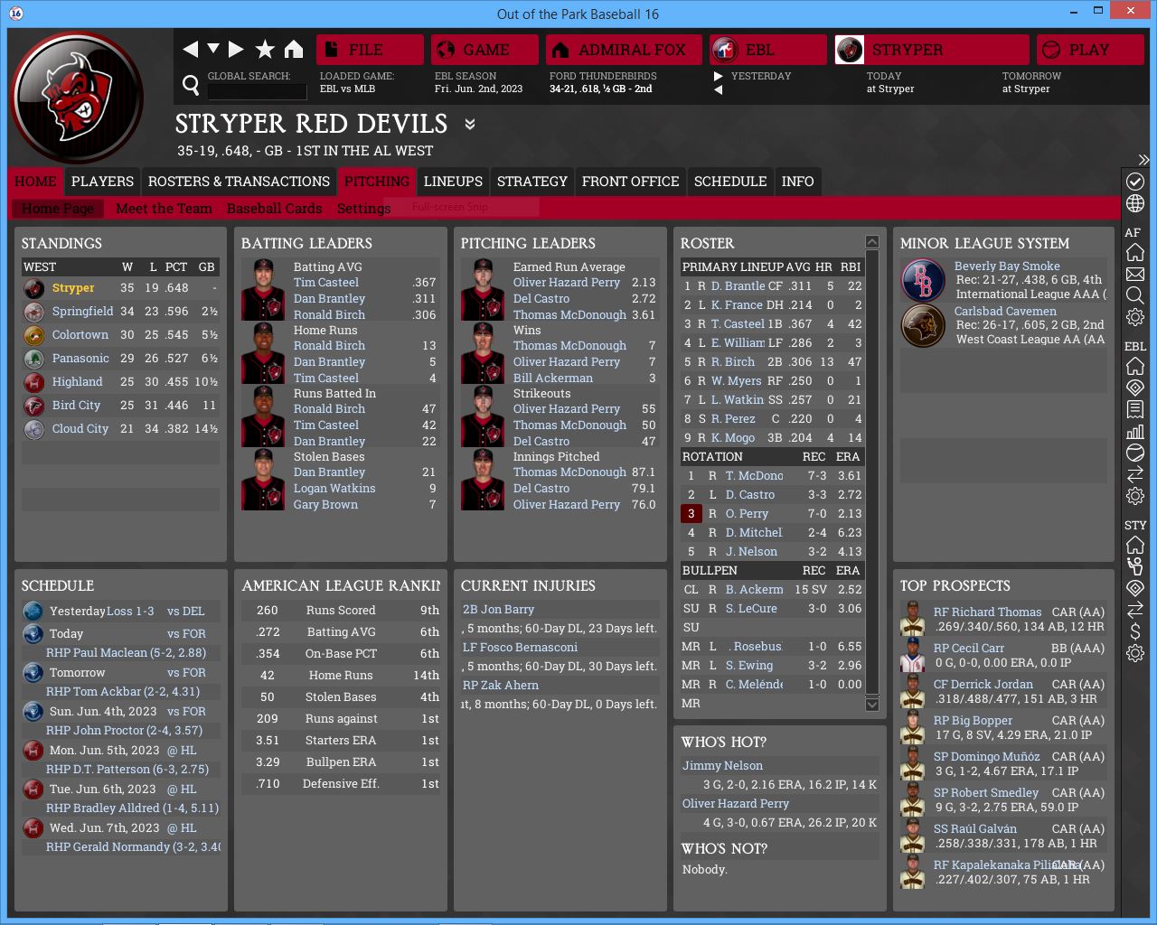Viewport: 1157px width, 925px height.
Task: Open the GAME menu
Action: (x=484, y=50)
